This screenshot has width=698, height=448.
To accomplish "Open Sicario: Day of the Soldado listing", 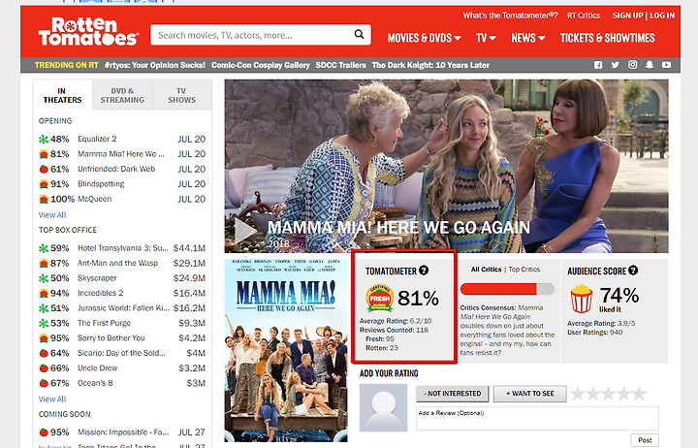I will pos(121,353).
